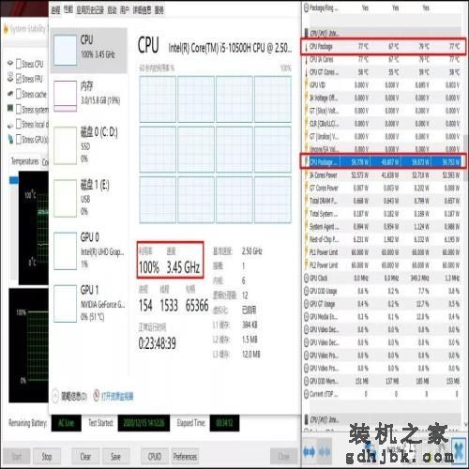The height and width of the screenshot is (469, 469).
Task: Select the CPU entry in the Task Manager sidebar
Action: click(89, 51)
